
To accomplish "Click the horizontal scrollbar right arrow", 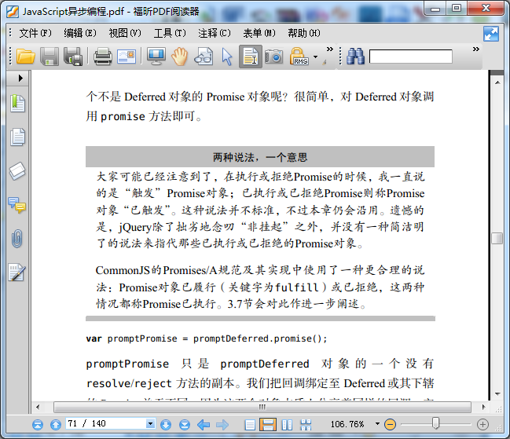I will tap(483, 407).
